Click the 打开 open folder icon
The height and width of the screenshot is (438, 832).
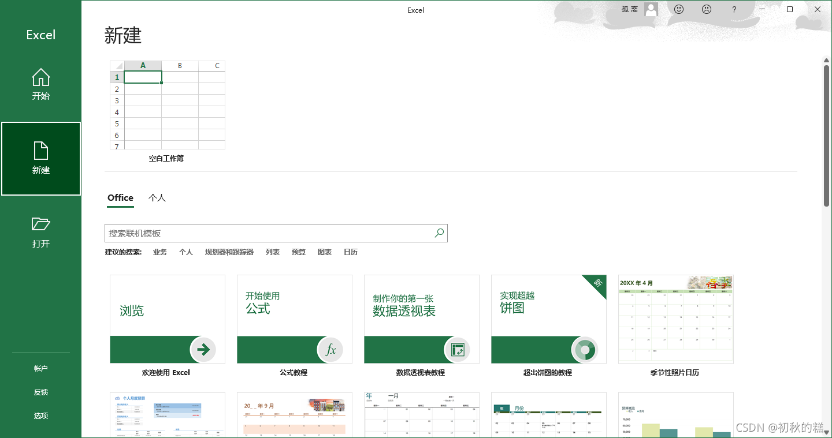pos(40,224)
